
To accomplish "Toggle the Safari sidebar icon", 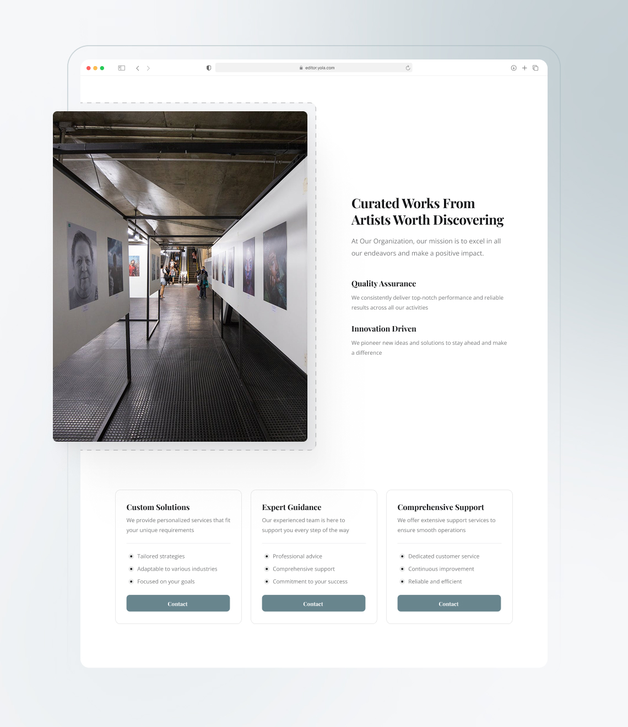I will (121, 68).
